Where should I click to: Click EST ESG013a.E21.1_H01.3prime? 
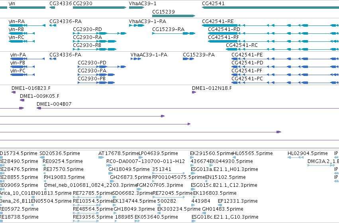(x=224, y=169)
